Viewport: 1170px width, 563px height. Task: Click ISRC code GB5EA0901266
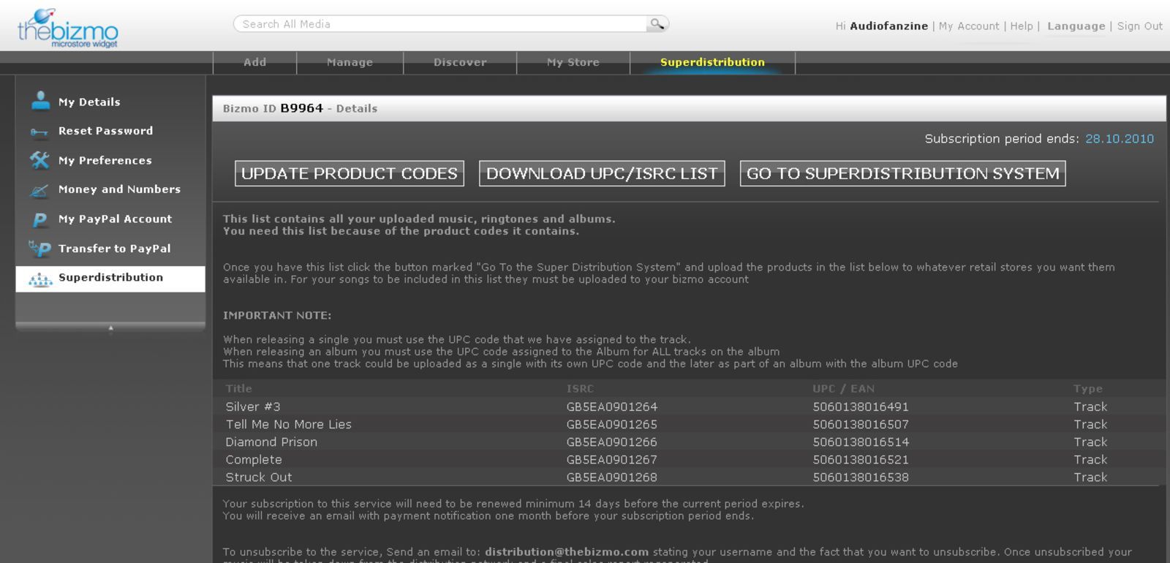coord(611,442)
